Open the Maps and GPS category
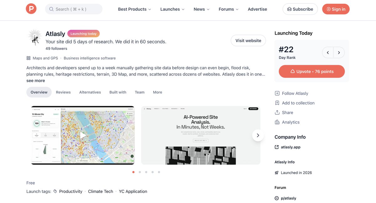This screenshot has height=203, width=376. (x=45, y=58)
